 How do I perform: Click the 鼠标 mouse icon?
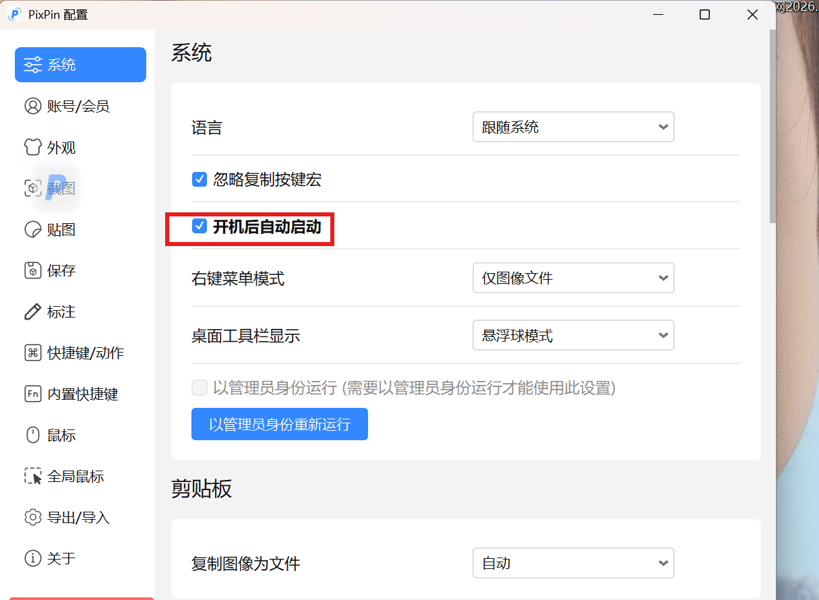coord(33,435)
